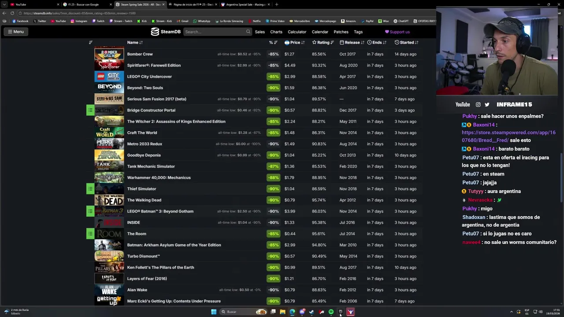The height and width of the screenshot is (317, 564).
Task: Sort table by the Release column
Action: click(352, 42)
